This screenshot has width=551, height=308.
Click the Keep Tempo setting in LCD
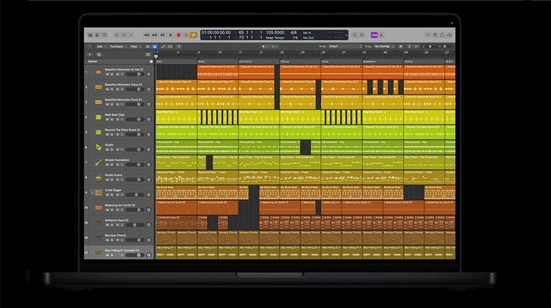click(x=275, y=38)
